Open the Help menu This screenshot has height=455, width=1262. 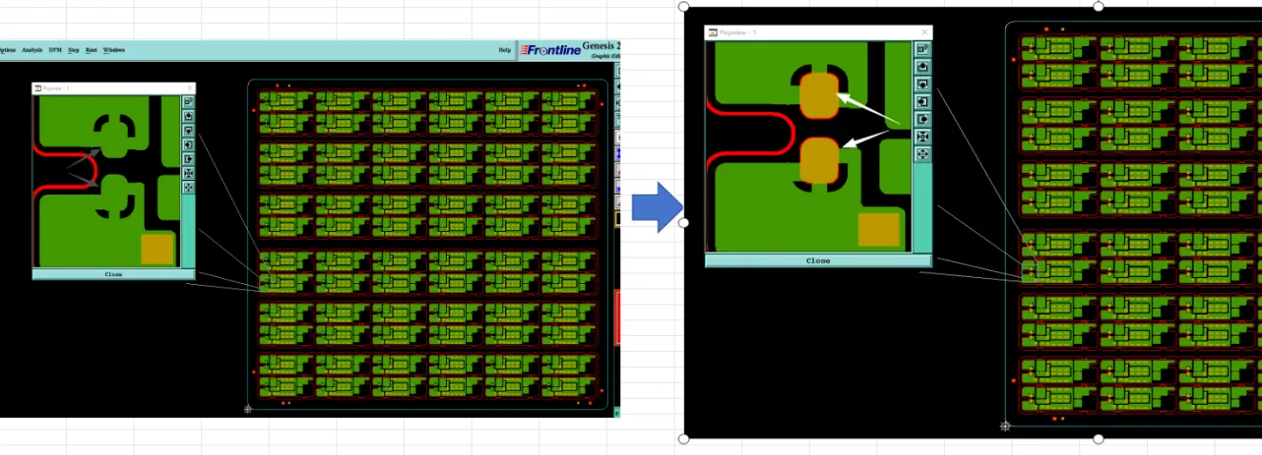[505, 49]
